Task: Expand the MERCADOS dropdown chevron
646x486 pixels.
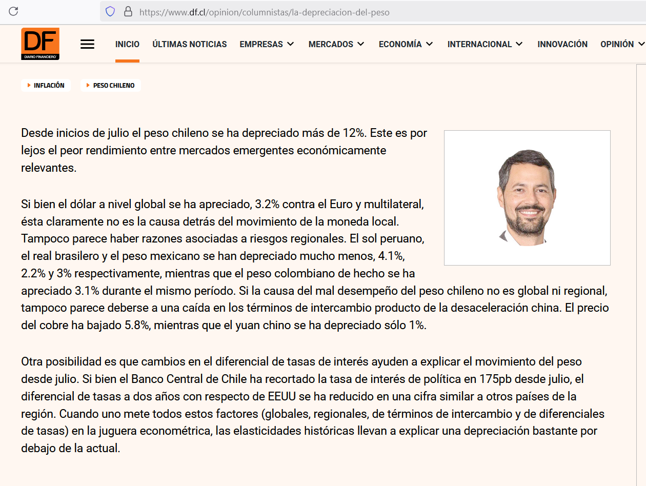Action: pos(361,44)
